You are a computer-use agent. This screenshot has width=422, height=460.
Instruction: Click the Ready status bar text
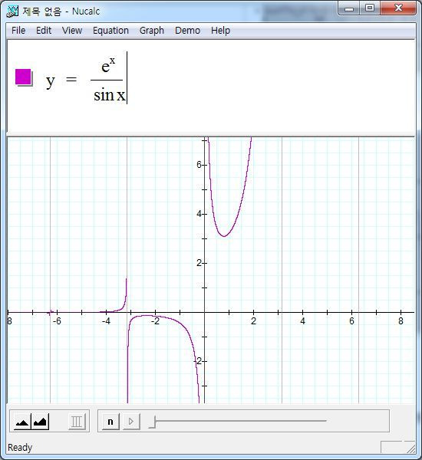point(20,448)
